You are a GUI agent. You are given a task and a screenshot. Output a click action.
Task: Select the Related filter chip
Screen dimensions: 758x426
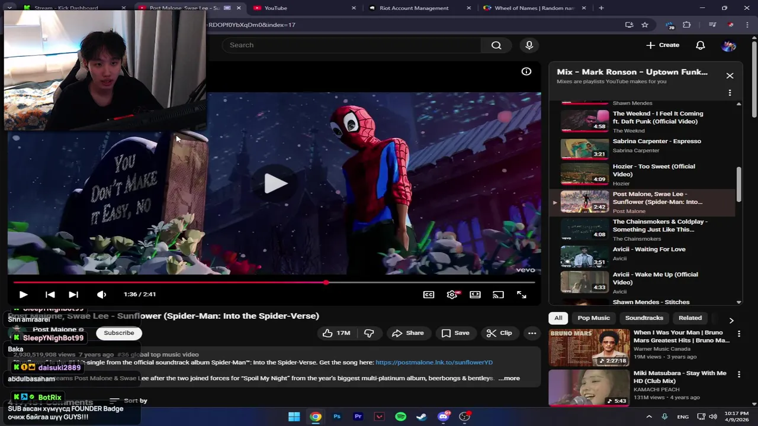(690, 318)
